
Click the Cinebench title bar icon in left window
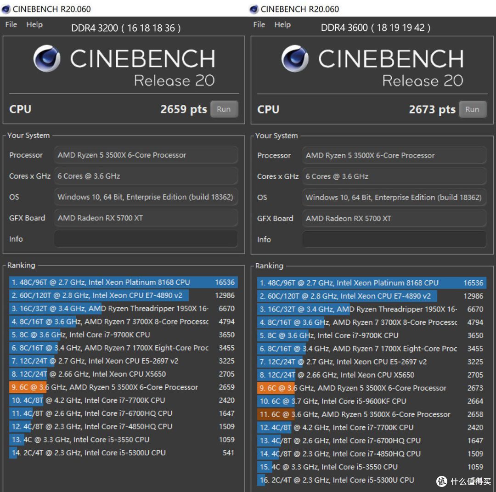[x=6, y=9]
